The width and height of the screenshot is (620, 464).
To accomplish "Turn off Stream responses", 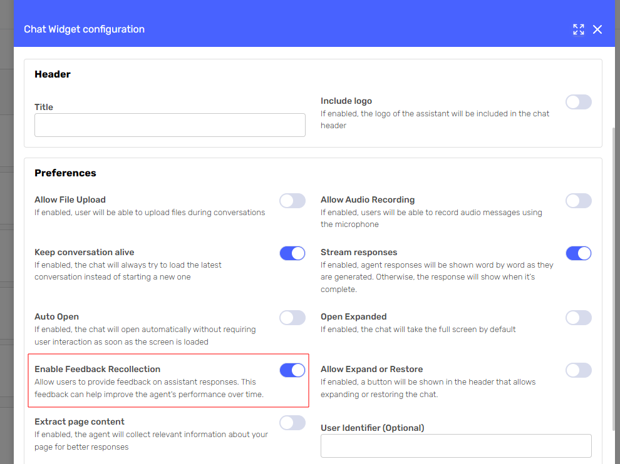I will [578, 253].
